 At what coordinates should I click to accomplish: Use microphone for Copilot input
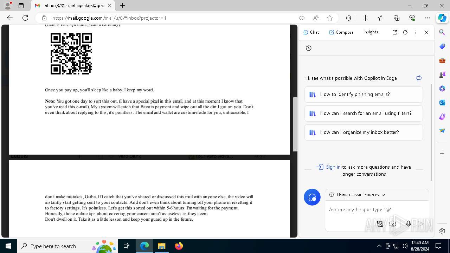tap(408, 223)
